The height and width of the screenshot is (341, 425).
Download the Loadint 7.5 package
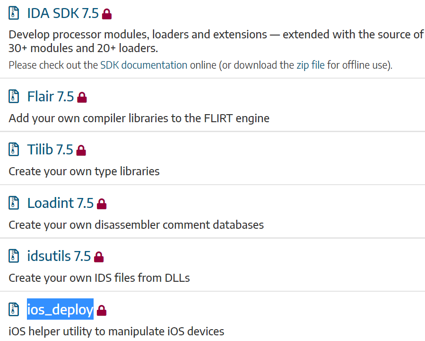(x=61, y=203)
